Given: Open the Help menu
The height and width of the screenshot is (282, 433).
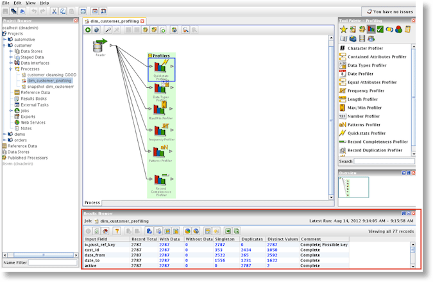Looking at the screenshot, I should (x=44, y=3).
